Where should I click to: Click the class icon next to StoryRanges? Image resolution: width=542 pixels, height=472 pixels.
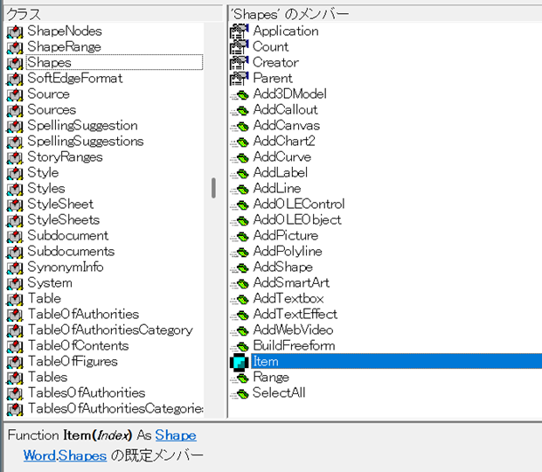(x=15, y=157)
